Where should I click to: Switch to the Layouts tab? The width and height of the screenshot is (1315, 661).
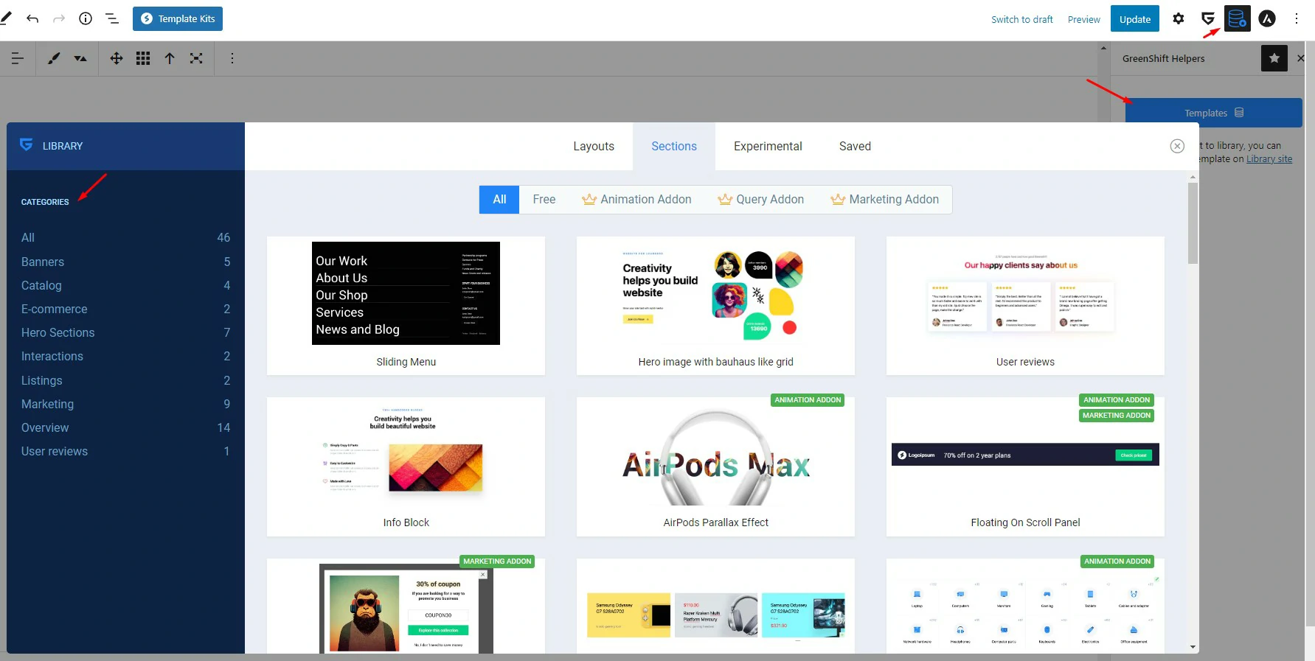594,146
